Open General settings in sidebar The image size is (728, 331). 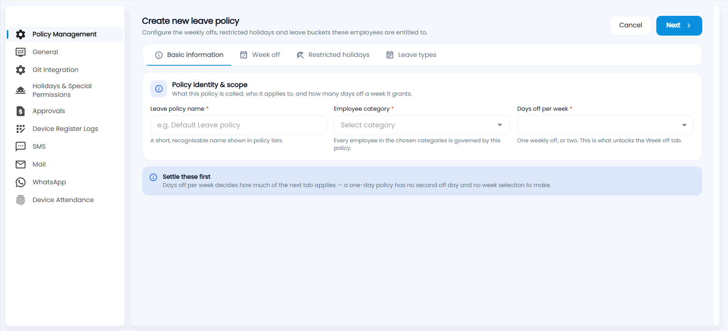[x=65, y=52]
